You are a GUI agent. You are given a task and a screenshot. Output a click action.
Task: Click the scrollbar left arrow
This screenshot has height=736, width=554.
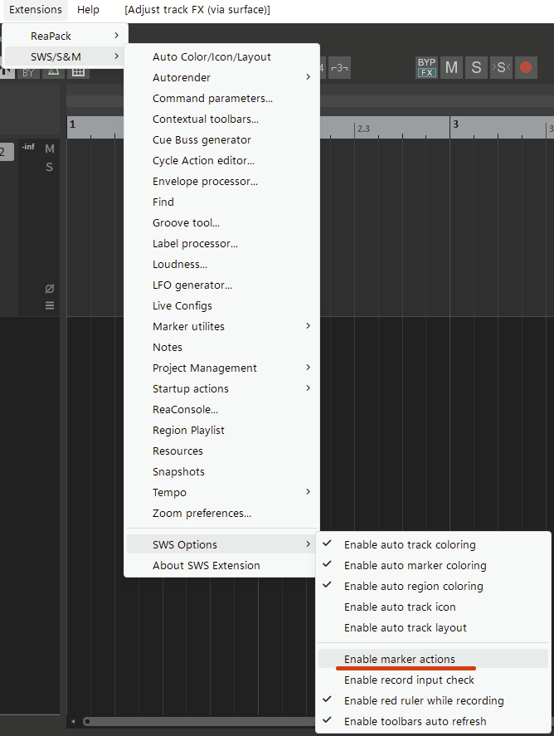point(73,721)
